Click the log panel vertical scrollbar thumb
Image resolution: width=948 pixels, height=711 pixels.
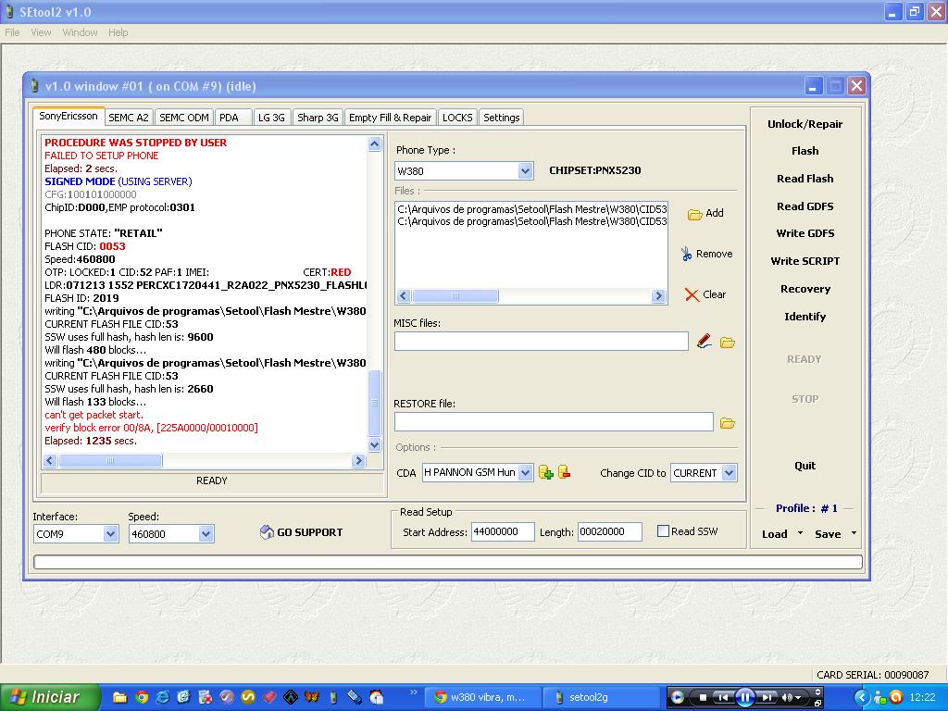coord(375,403)
